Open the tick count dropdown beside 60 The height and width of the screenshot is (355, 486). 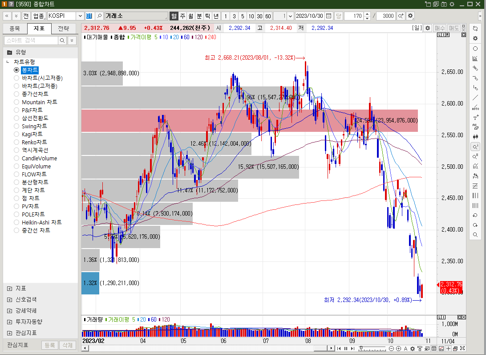tap(291, 16)
